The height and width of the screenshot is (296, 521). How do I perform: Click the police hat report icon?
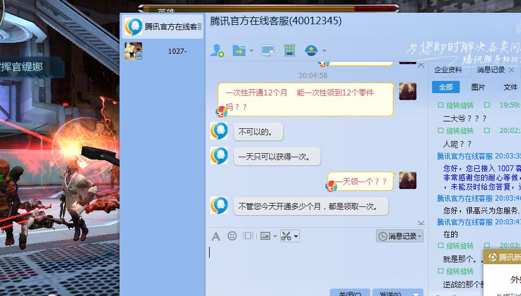(311, 50)
